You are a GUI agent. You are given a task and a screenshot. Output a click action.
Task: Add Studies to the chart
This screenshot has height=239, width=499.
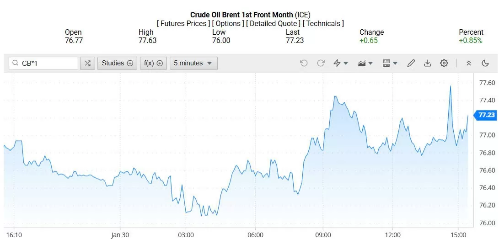117,63
